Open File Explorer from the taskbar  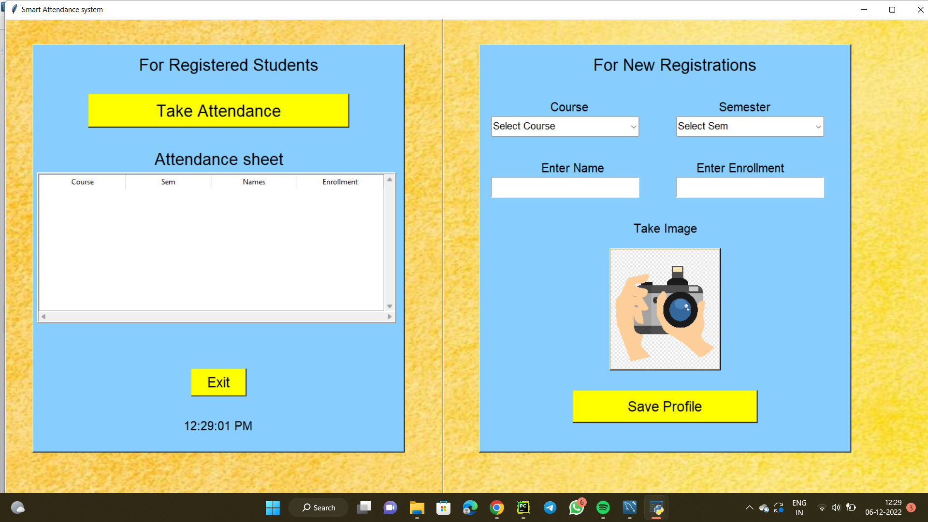pos(417,507)
